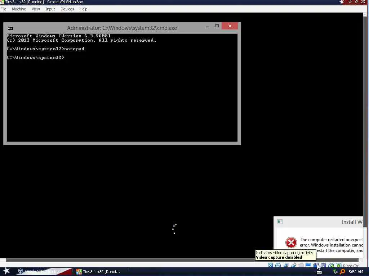The image size is (369, 276).
Task: Open the View menu
Action: (36, 9)
